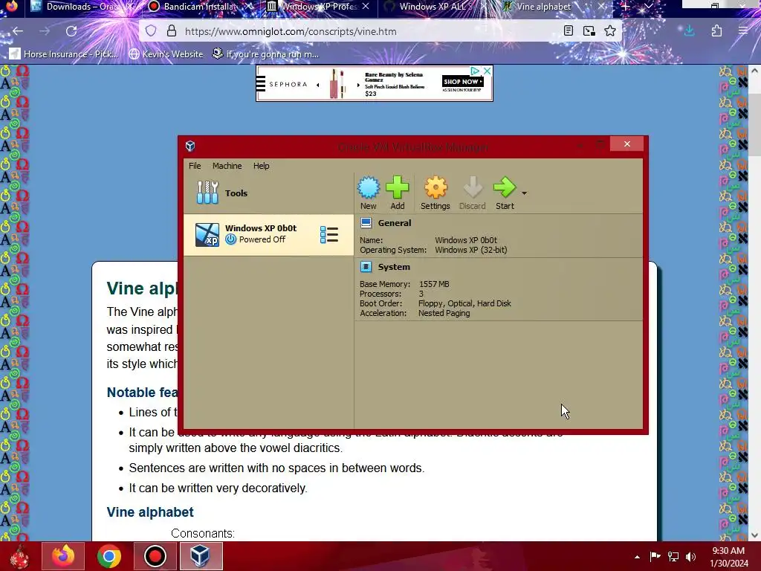Switch to the Windows XP Professional tab
Image resolution: width=761 pixels, height=571 pixels.
click(318, 7)
